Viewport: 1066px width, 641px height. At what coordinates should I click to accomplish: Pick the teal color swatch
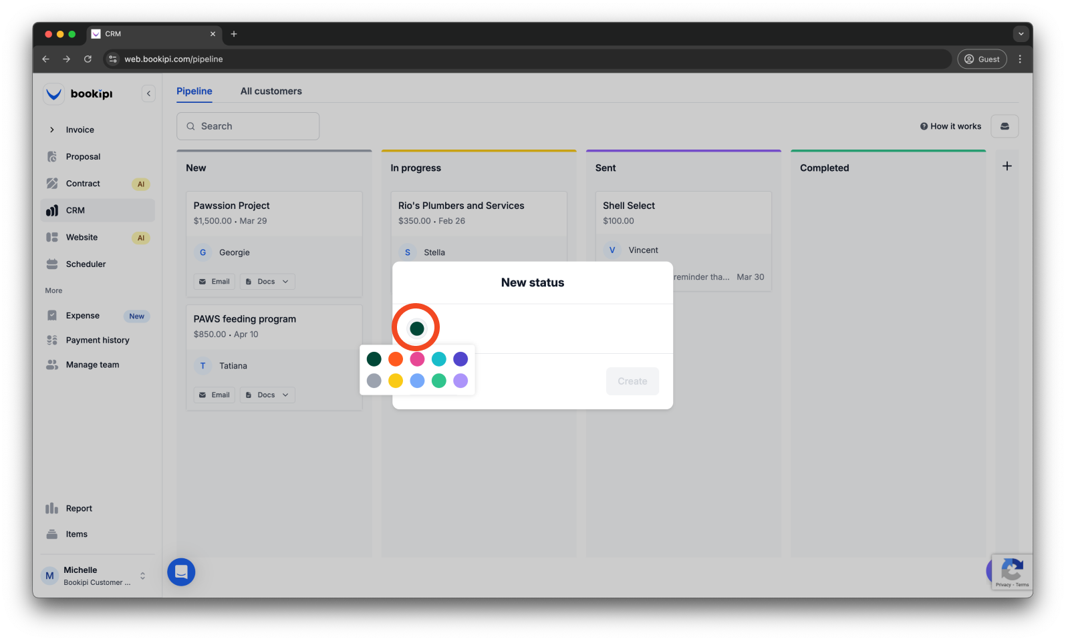(x=439, y=359)
